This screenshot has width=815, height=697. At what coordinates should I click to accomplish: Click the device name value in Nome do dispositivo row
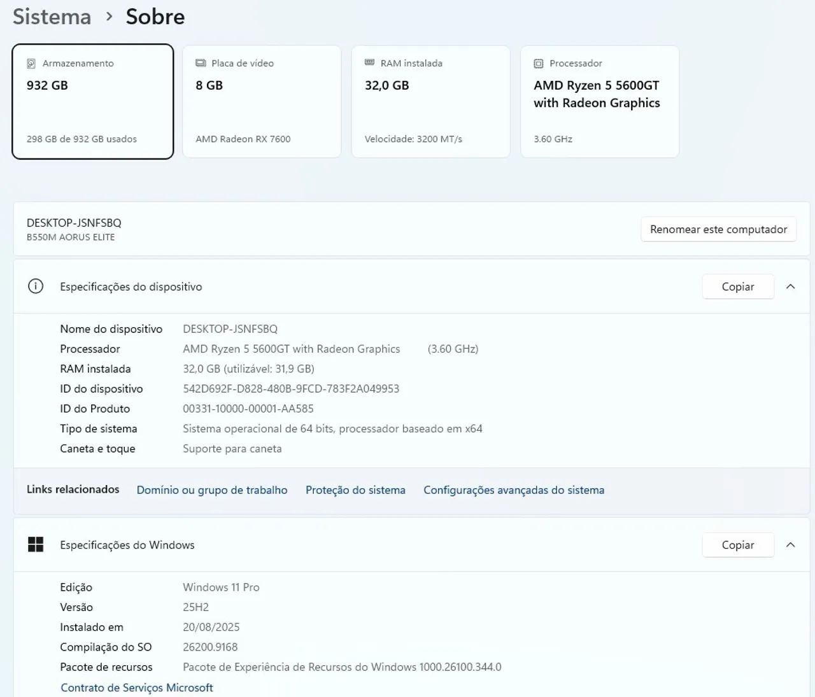pos(230,329)
